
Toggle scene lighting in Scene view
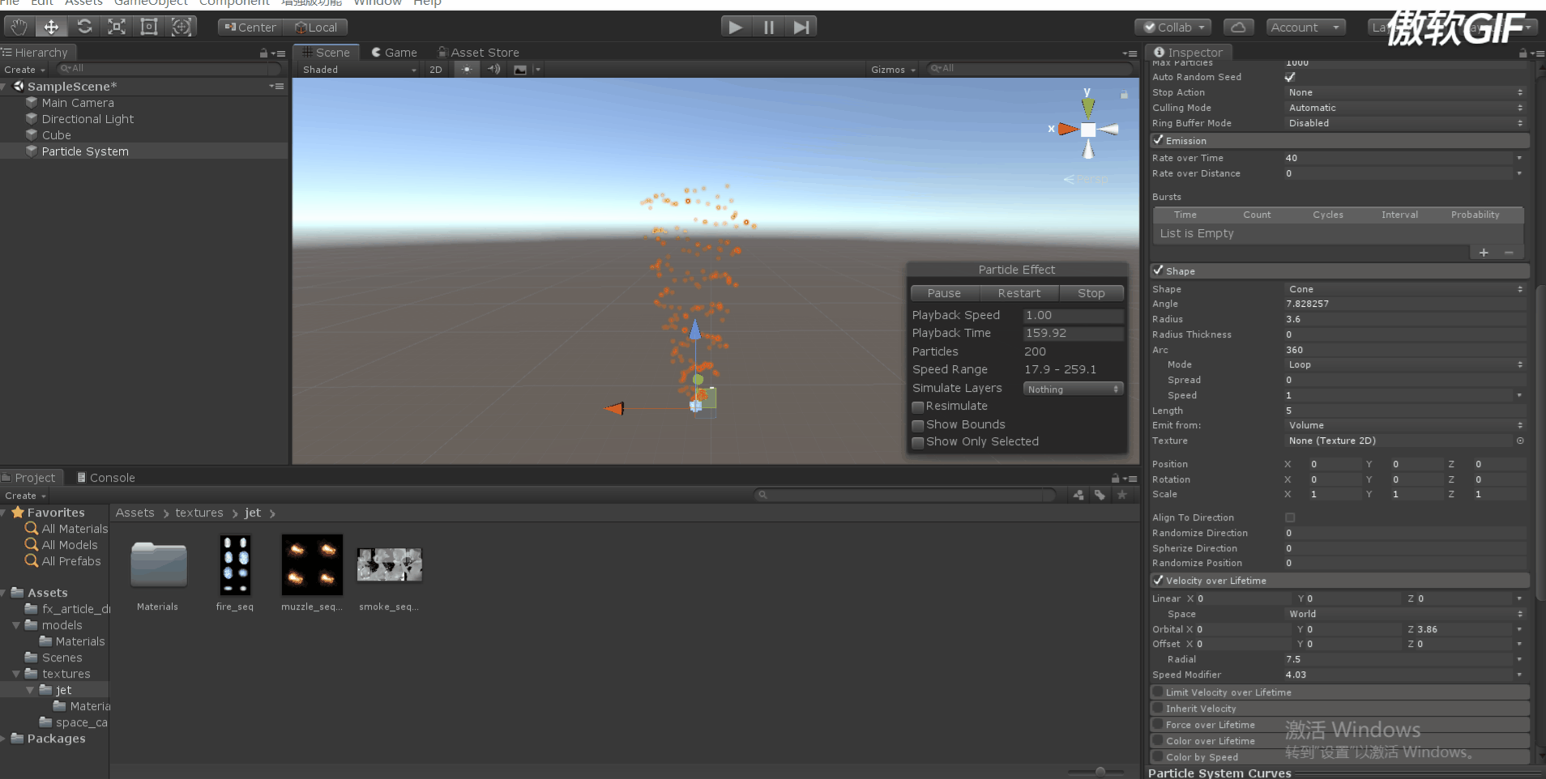point(467,70)
